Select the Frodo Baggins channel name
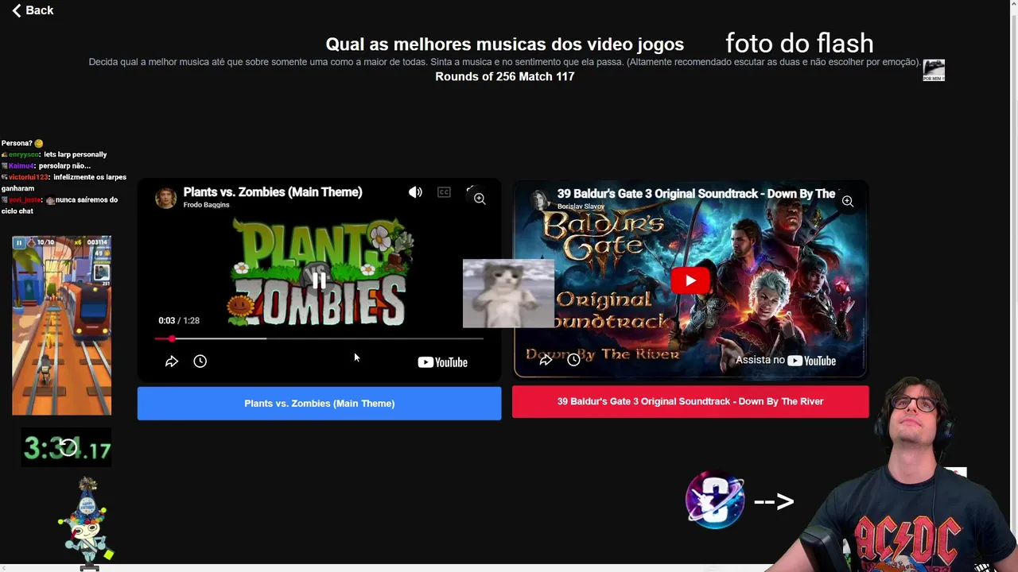The height and width of the screenshot is (572, 1018). [206, 205]
